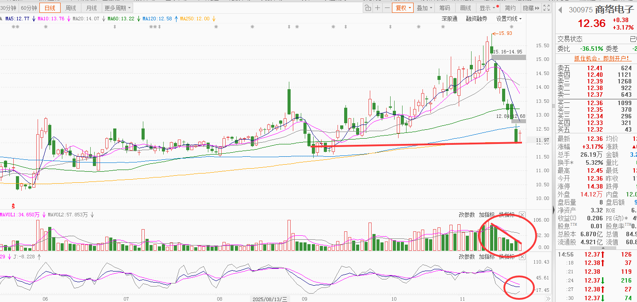637x302 pixels.
Task: Click the 换手 5.32% value
Action: pyautogui.click(x=594, y=162)
